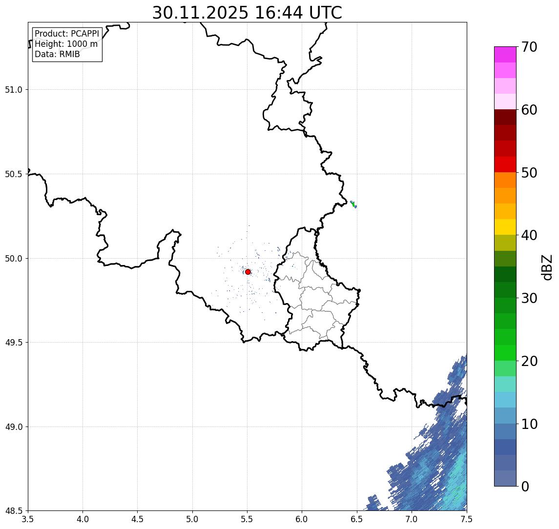Click the title 30.11.2025 16:44 UTC

[247, 13]
